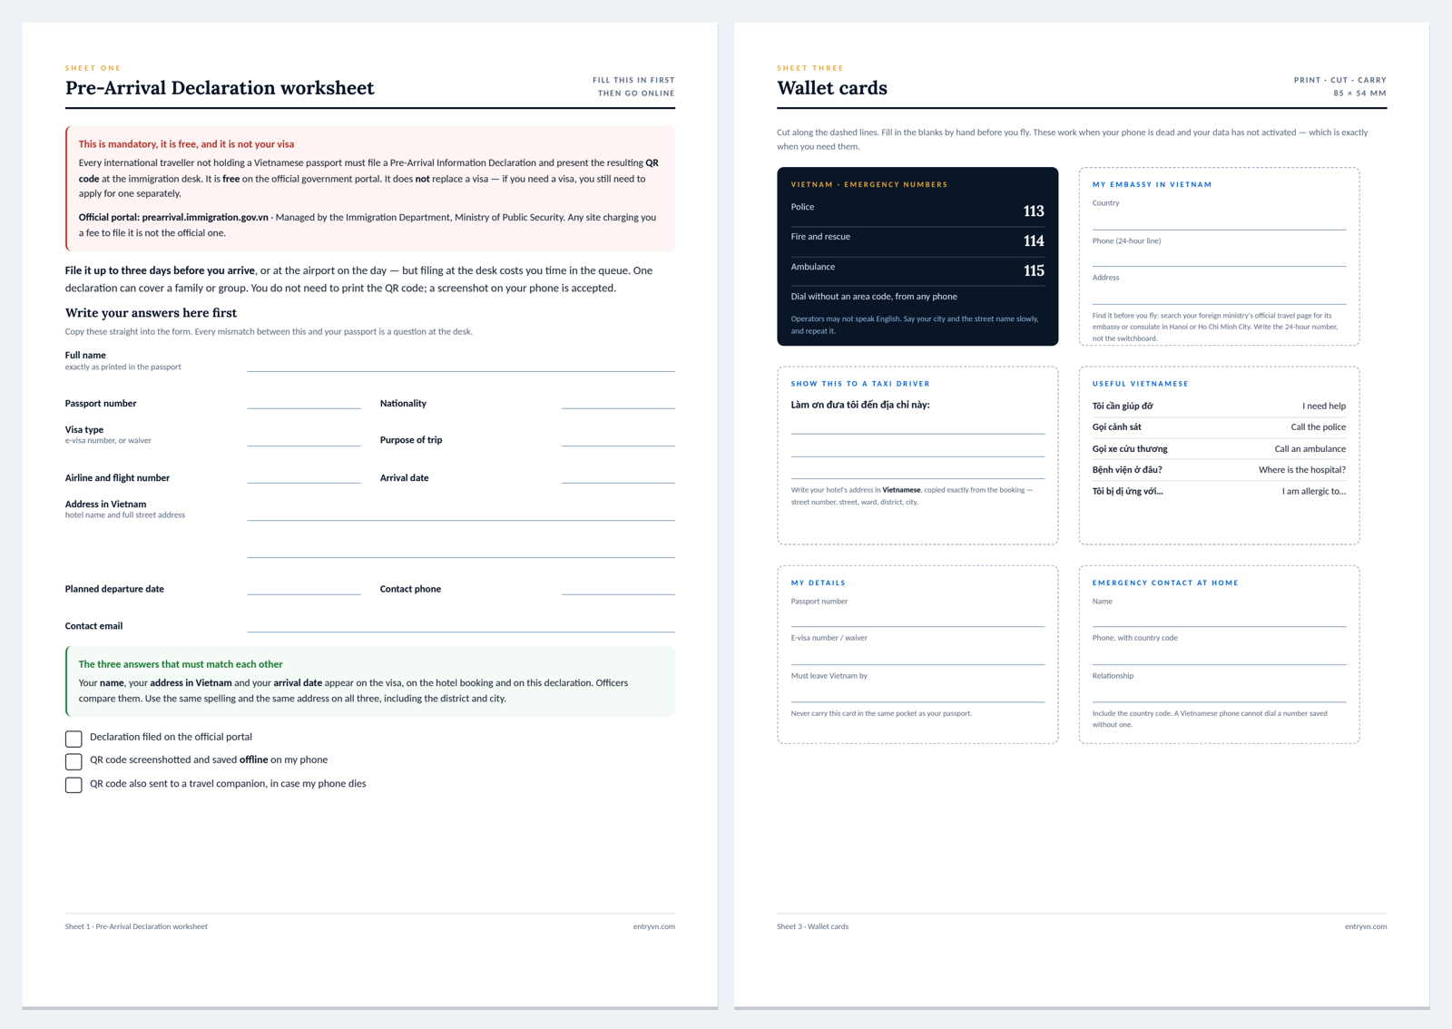Viewport: 1452px width, 1029px height.
Task: Click the 'Must leave Vietnam by' line
Action: click(917, 692)
